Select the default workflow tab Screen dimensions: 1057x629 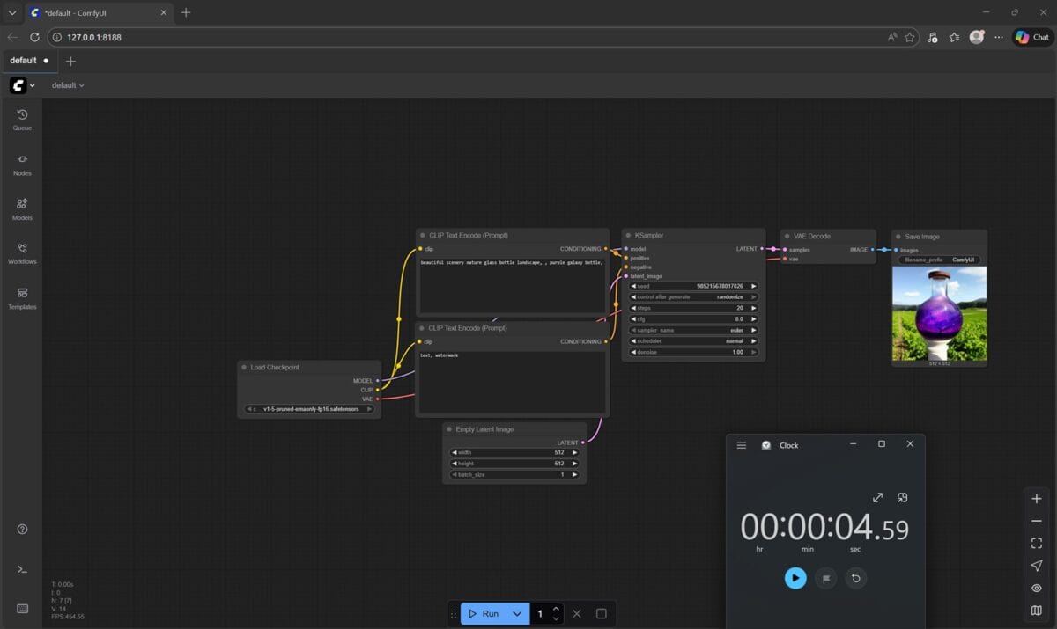(24, 61)
